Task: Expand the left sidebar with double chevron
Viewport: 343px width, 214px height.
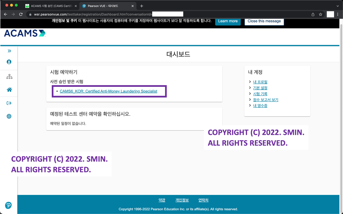Action: pyautogui.click(x=9, y=51)
